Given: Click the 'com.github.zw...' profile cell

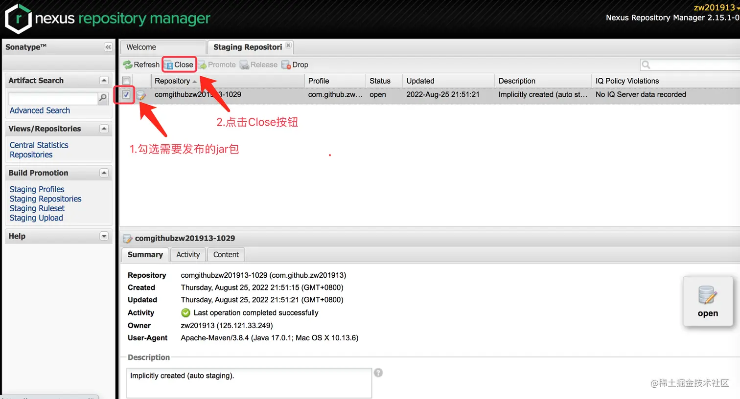Looking at the screenshot, I should [335, 94].
